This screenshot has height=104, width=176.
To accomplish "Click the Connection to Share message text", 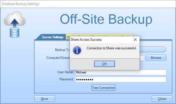I will click(112, 48).
